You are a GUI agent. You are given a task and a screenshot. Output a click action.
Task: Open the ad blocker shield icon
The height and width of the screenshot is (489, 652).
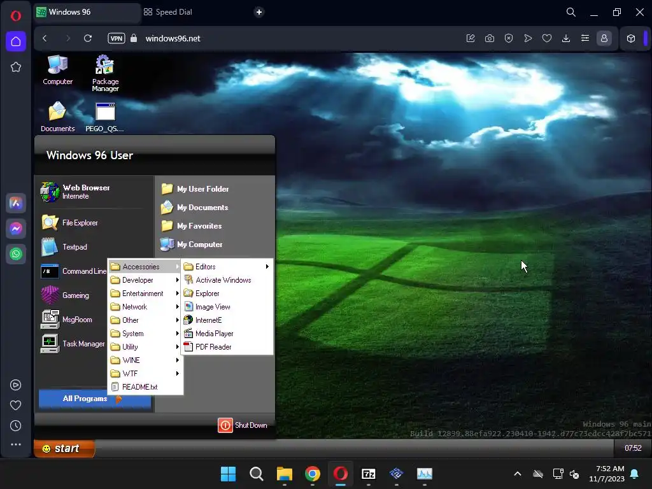coord(509,38)
